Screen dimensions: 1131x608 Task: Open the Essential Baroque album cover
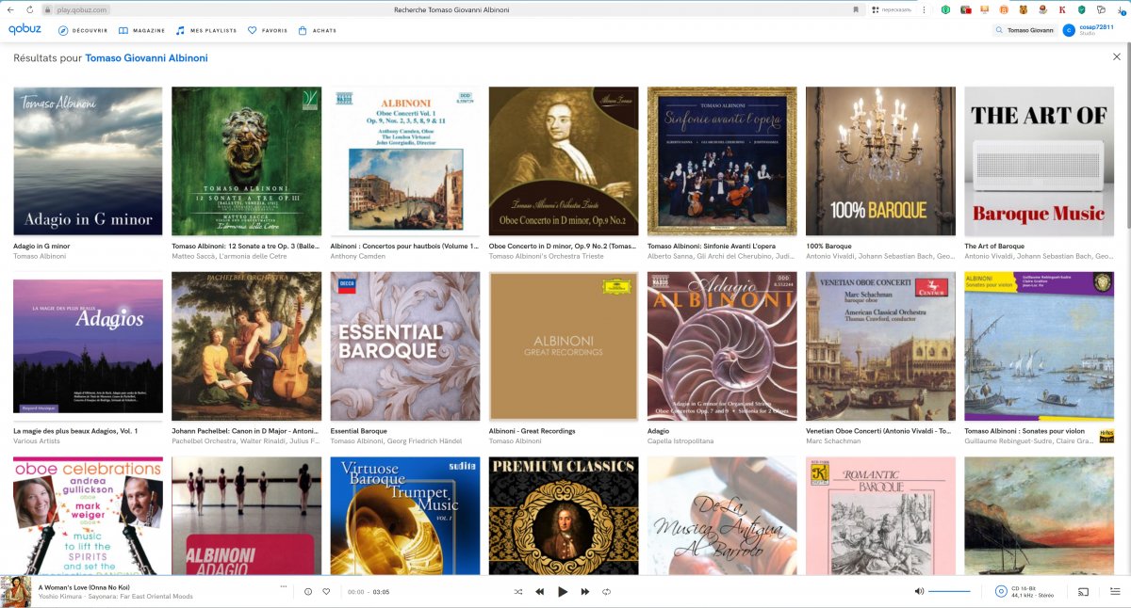[404, 346]
